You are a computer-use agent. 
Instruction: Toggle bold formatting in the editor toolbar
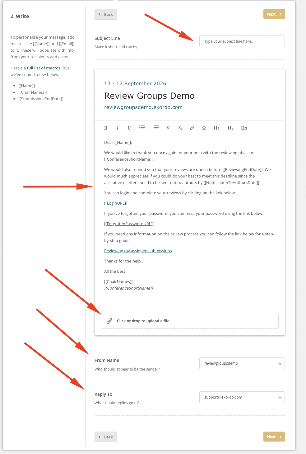[x=106, y=128]
